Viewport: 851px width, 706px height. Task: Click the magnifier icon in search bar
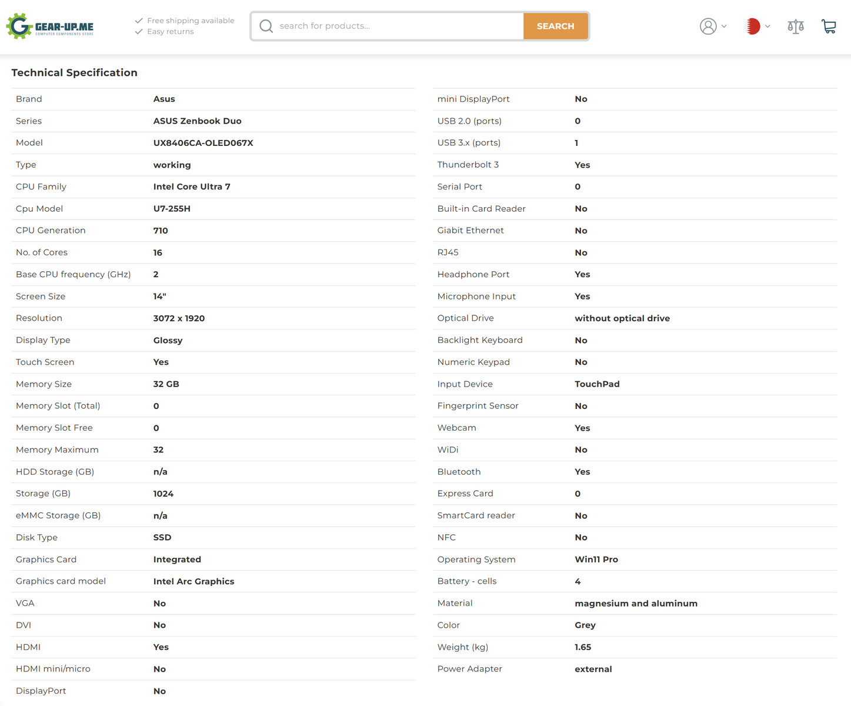(266, 26)
